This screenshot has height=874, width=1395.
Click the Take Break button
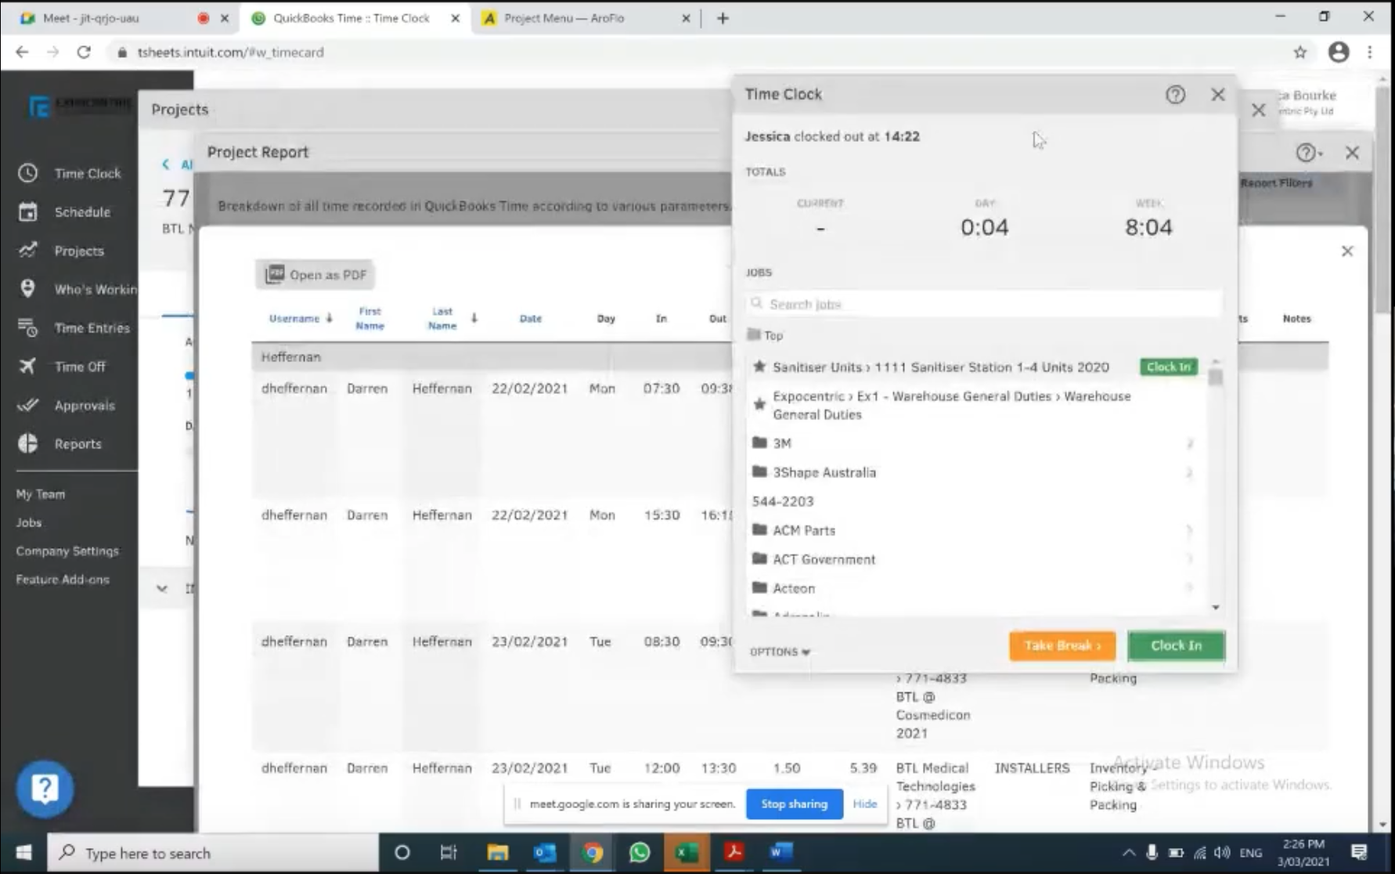1062,645
